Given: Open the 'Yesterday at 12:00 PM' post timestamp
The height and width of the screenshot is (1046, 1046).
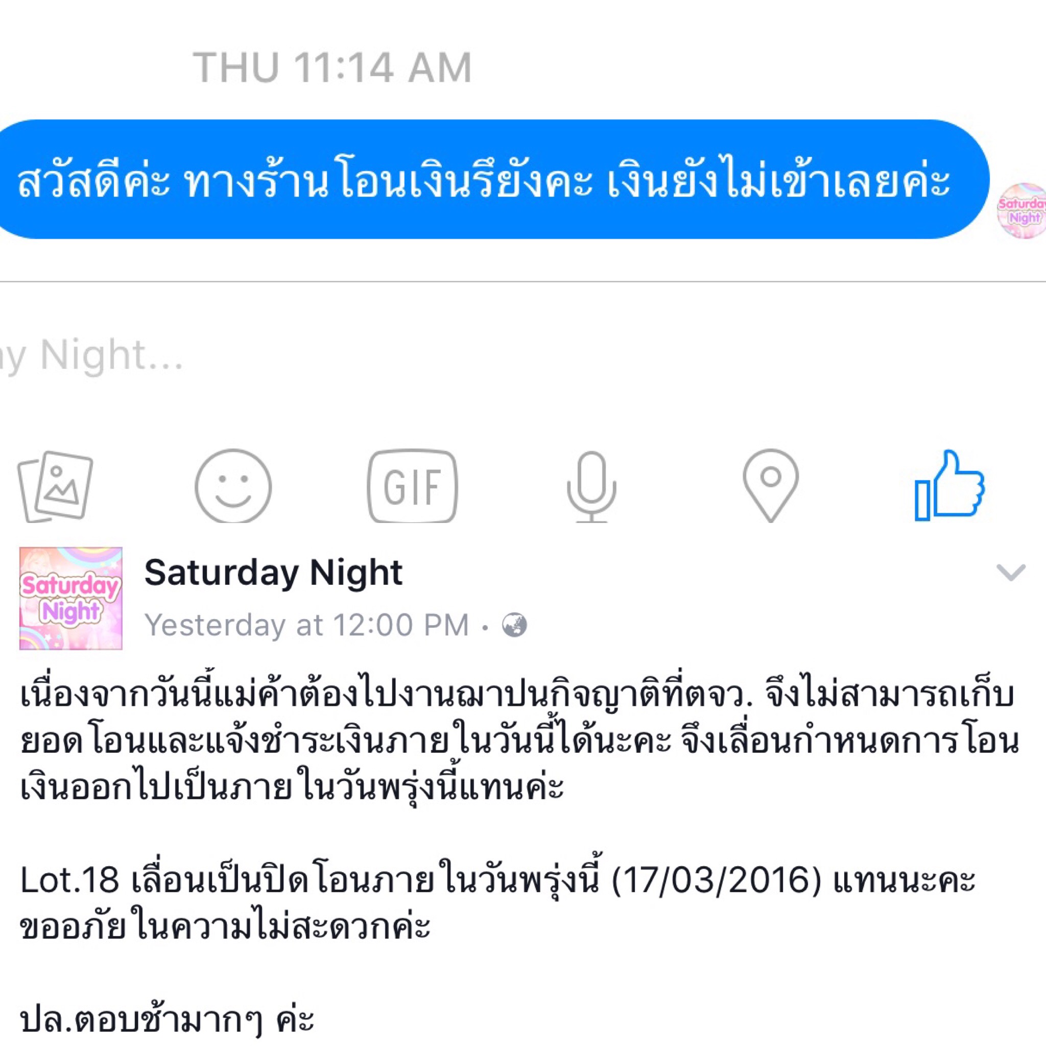Looking at the screenshot, I should (306, 625).
